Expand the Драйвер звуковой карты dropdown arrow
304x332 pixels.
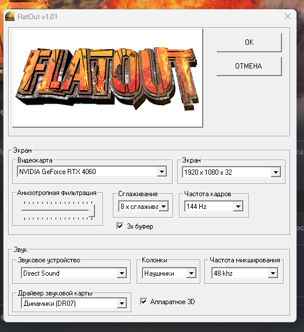coord(122,304)
